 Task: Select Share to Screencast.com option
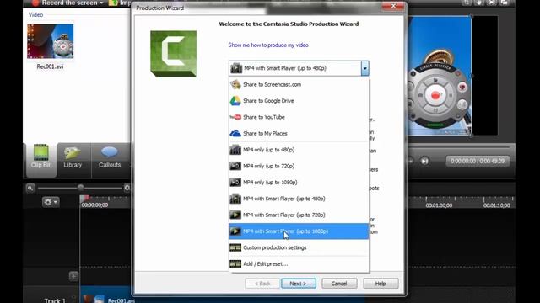[x=299, y=84]
